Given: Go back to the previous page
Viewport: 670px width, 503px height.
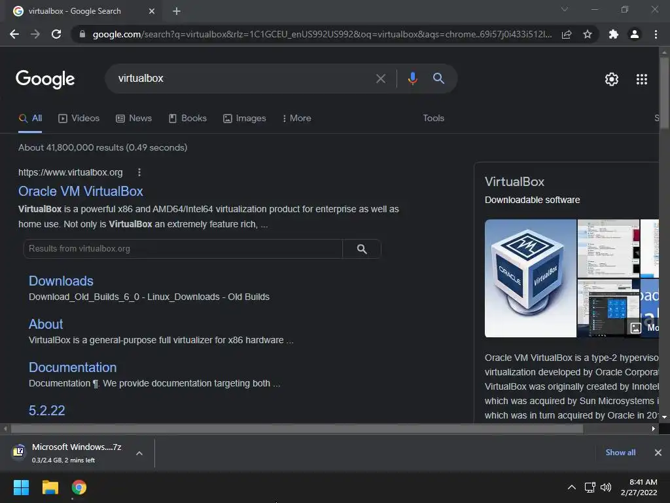Looking at the screenshot, I should (14, 34).
